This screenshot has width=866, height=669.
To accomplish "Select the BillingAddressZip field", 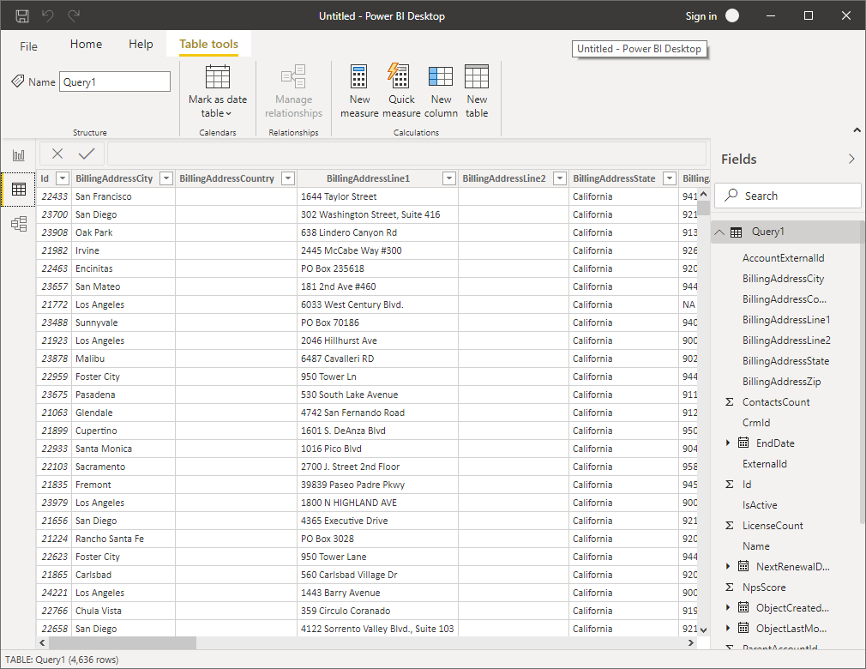I will point(781,381).
